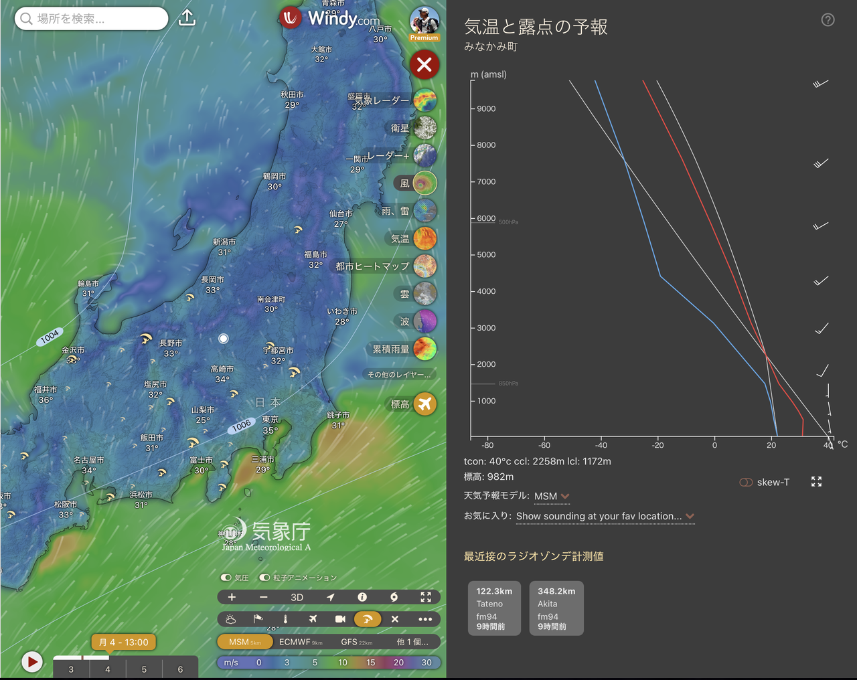Close the layer menu with the red X
This screenshot has height=680, width=857.
click(424, 65)
